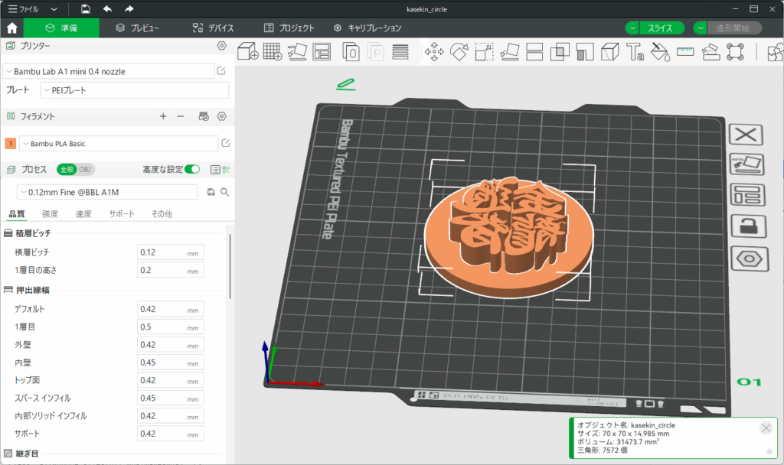Select the Cut tool
This screenshot has width=784, height=465.
click(534, 51)
